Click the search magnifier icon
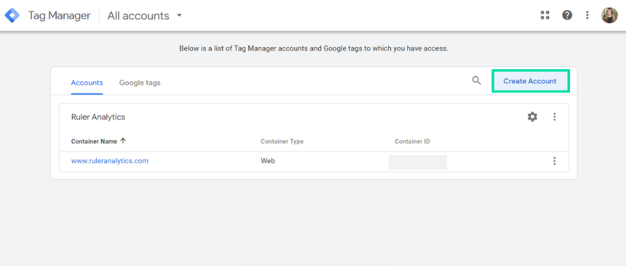The image size is (626, 266). pyautogui.click(x=476, y=80)
